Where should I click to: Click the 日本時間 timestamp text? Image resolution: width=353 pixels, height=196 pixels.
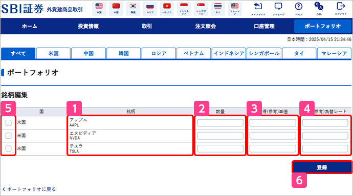coord(319,39)
